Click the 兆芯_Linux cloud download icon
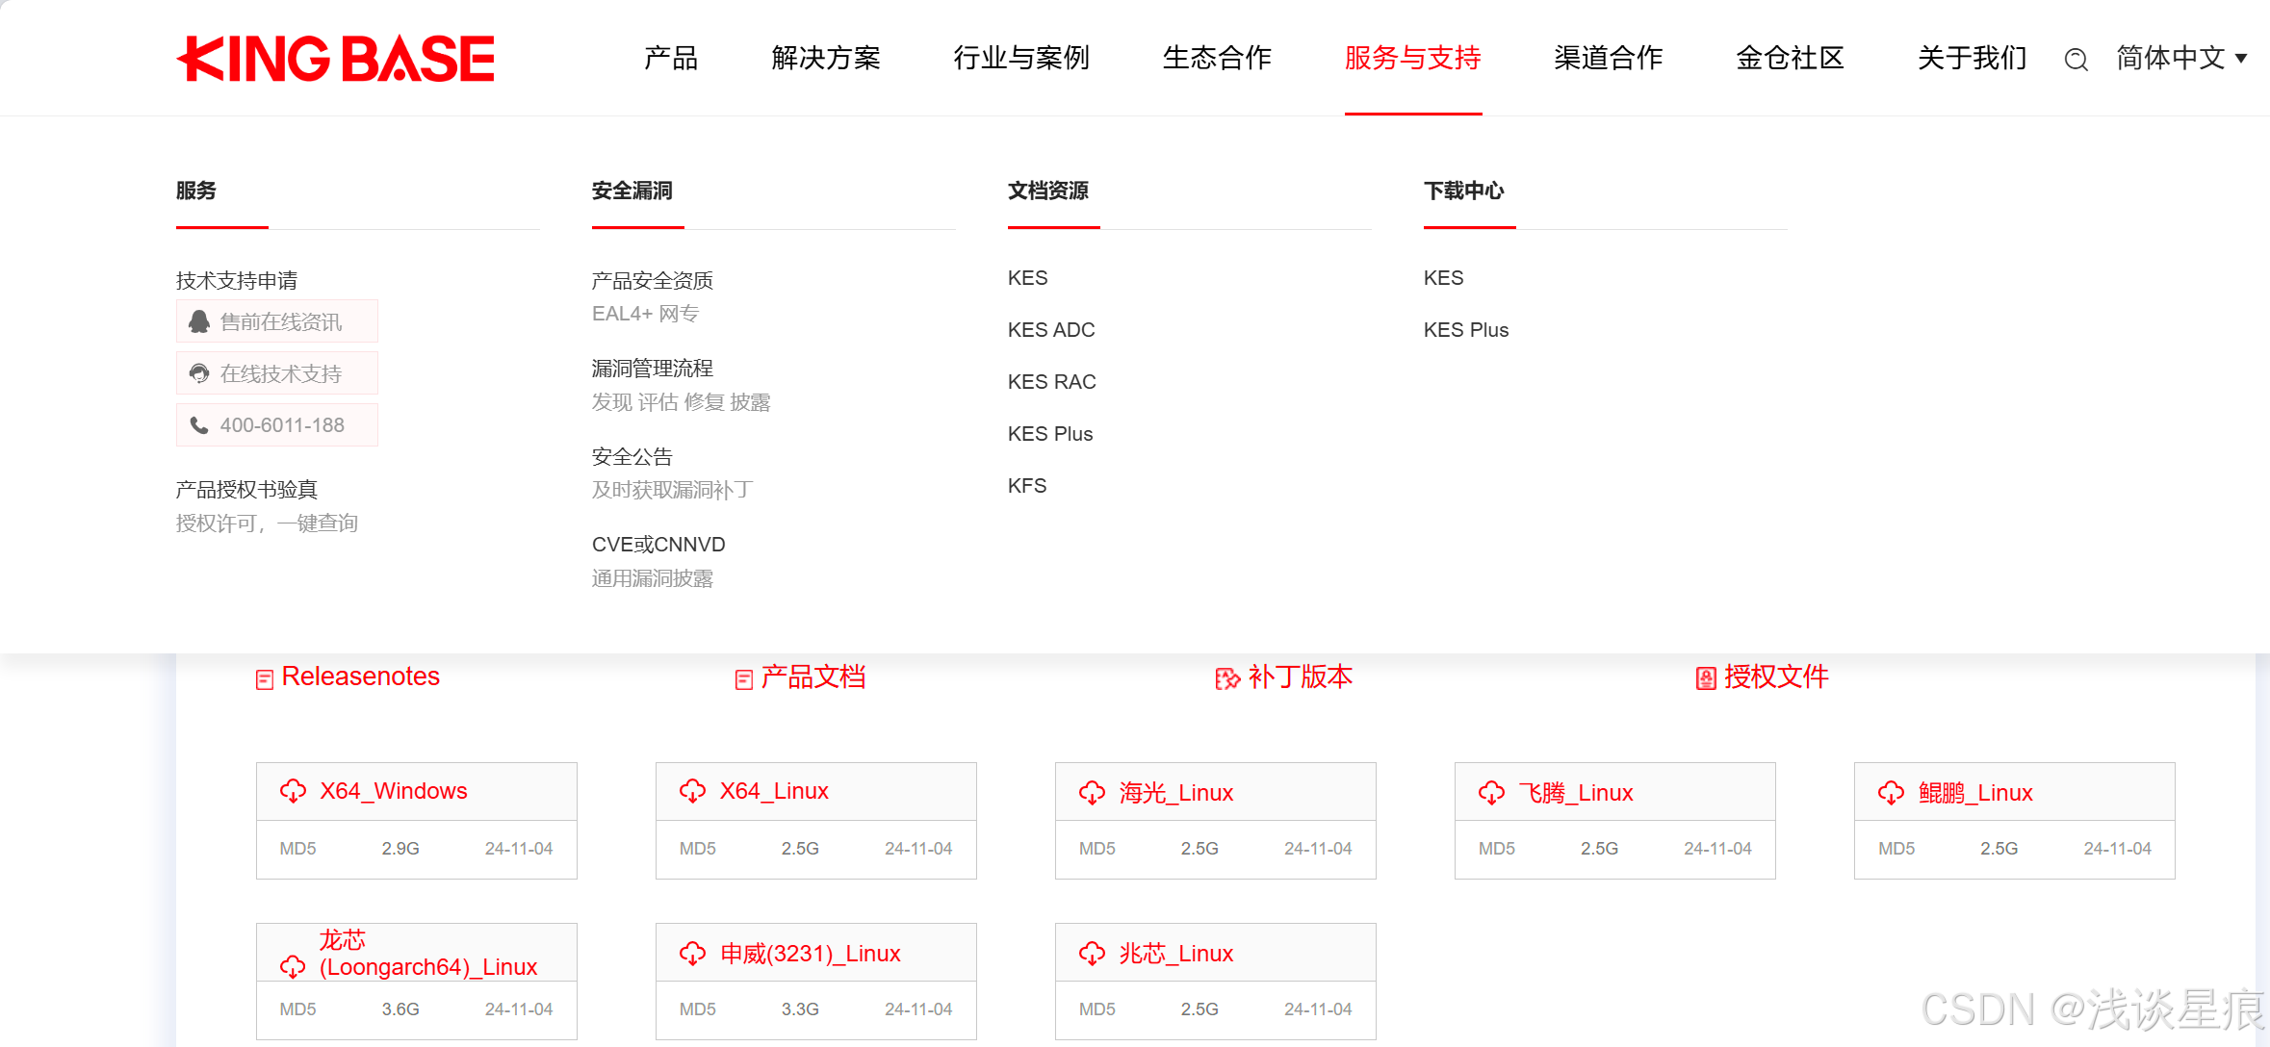 click(1092, 954)
